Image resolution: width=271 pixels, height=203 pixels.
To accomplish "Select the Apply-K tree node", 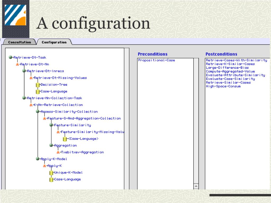I will (55, 166).
